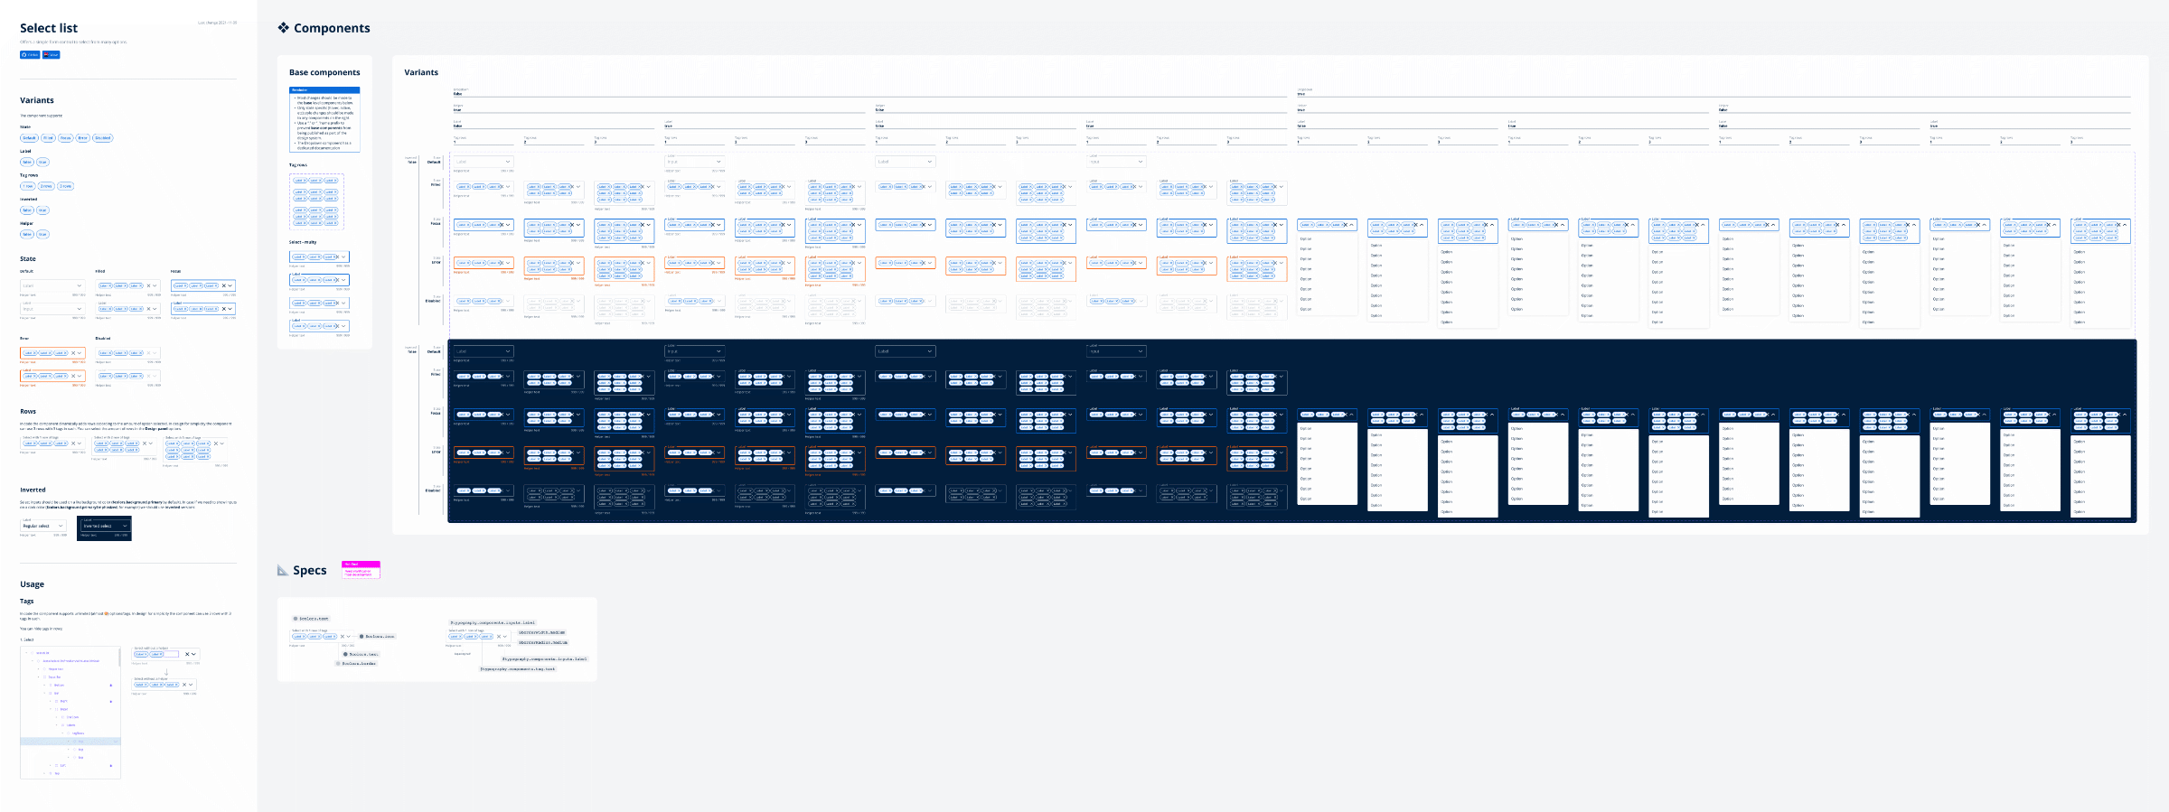
Task: Click the tag input field above the arrow in Usage
Action: (x=165, y=654)
